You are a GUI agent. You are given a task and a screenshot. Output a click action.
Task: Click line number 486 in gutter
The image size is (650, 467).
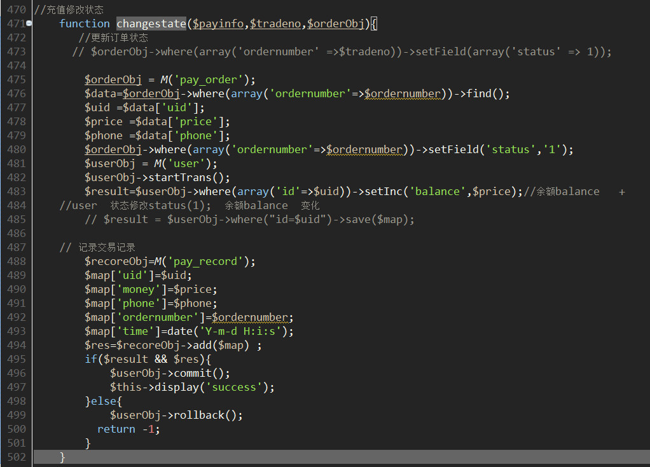(16, 234)
